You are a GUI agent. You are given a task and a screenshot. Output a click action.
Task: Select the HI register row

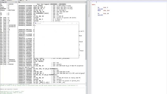coord(5,13)
